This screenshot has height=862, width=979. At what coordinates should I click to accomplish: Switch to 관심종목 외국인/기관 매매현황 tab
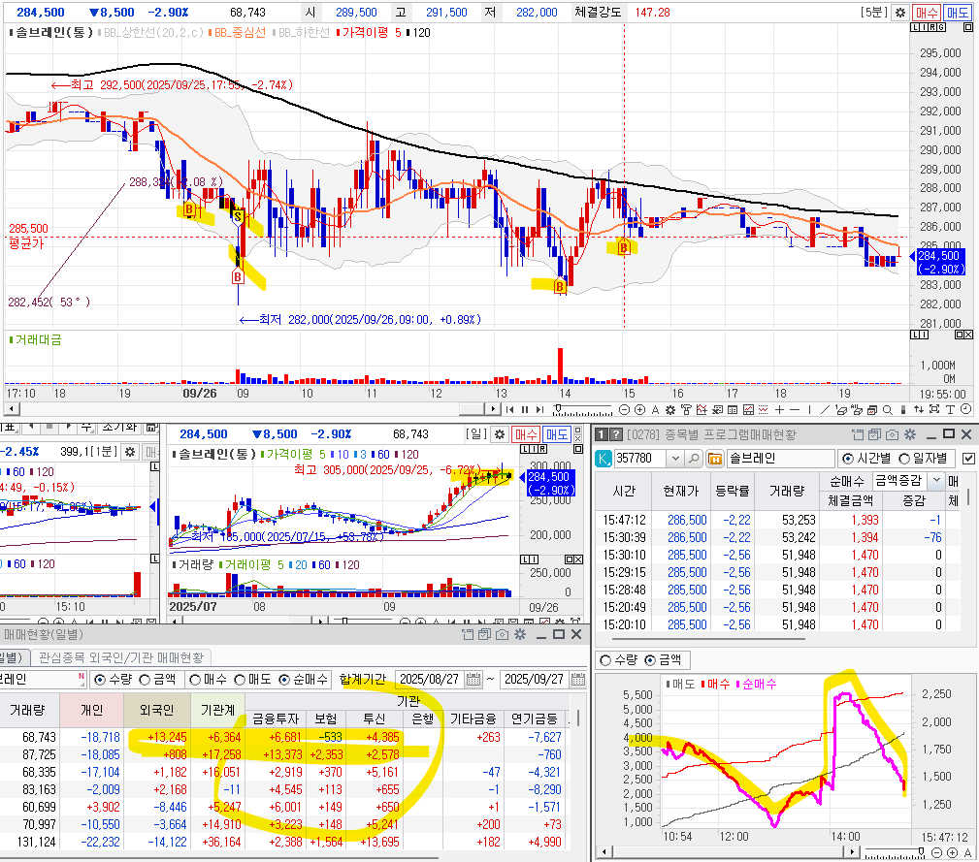tap(121, 657)
